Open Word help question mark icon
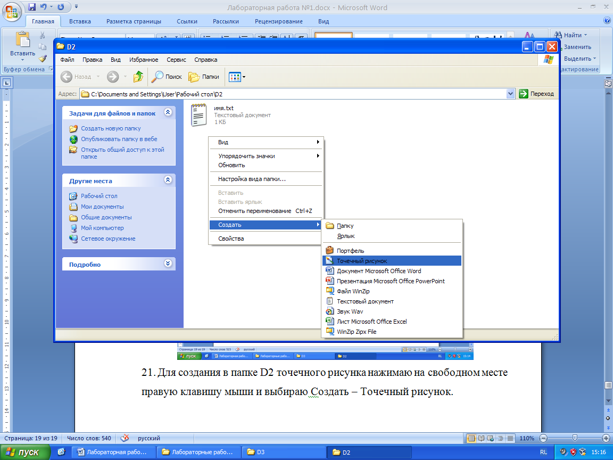The width and height of the screenshot is (613, 460). 607,20
